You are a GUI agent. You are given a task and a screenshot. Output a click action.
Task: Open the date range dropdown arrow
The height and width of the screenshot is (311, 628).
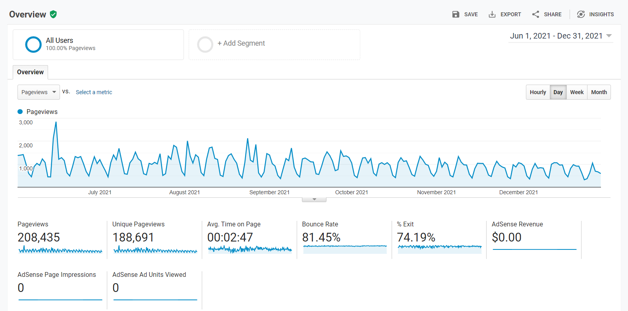tap(609, 36)
